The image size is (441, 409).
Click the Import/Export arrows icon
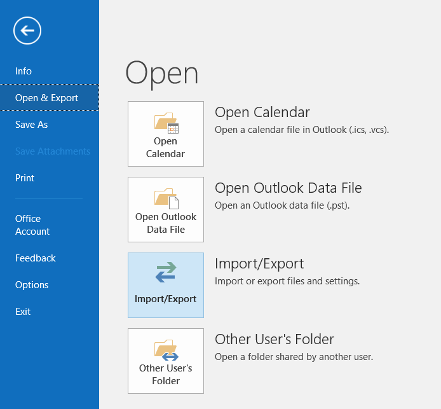point(166,272)
